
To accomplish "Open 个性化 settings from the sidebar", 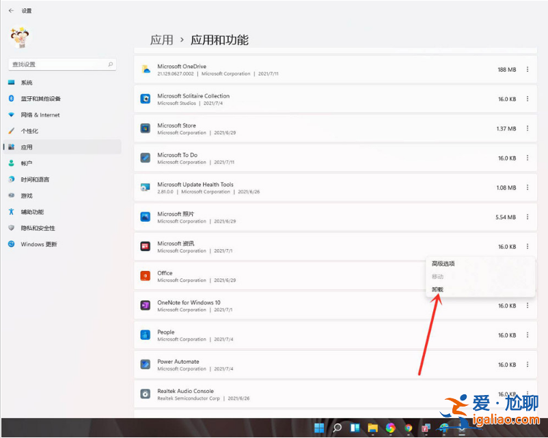I will click(31, 130).
